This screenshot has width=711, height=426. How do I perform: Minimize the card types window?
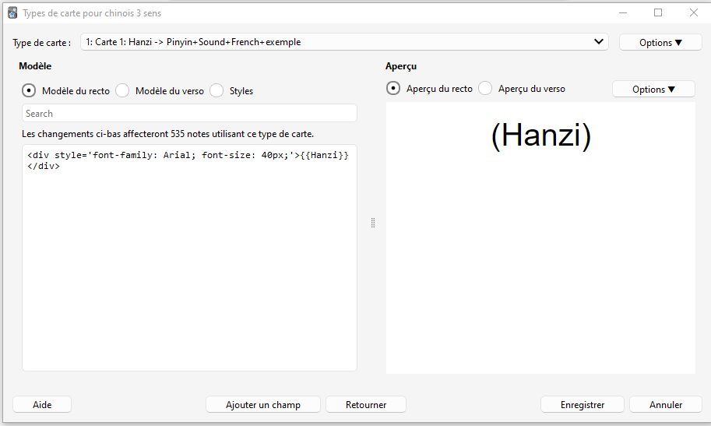(x=622, y=12)
